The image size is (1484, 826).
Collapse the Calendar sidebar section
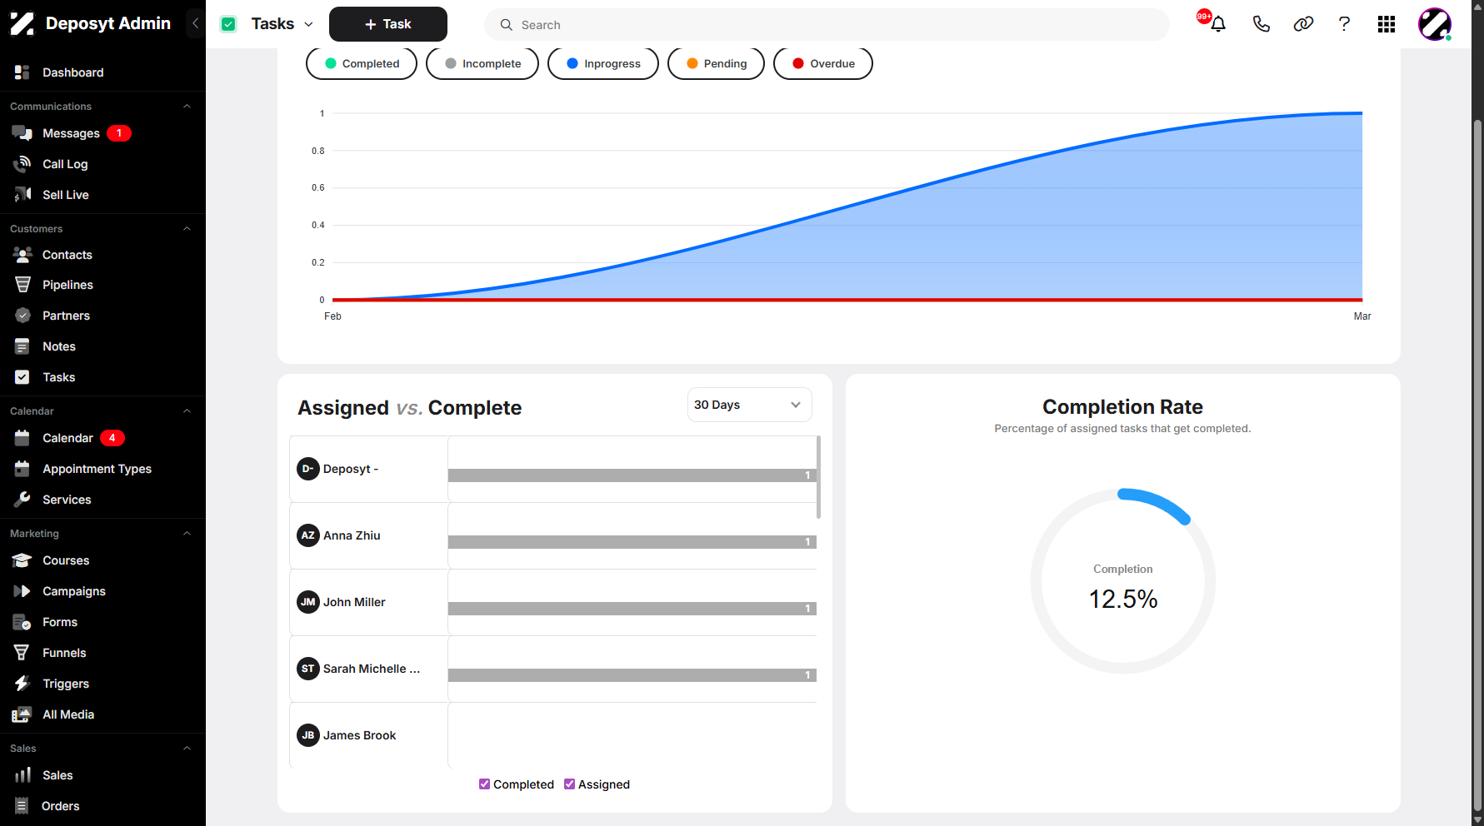[x=187, y=411]
